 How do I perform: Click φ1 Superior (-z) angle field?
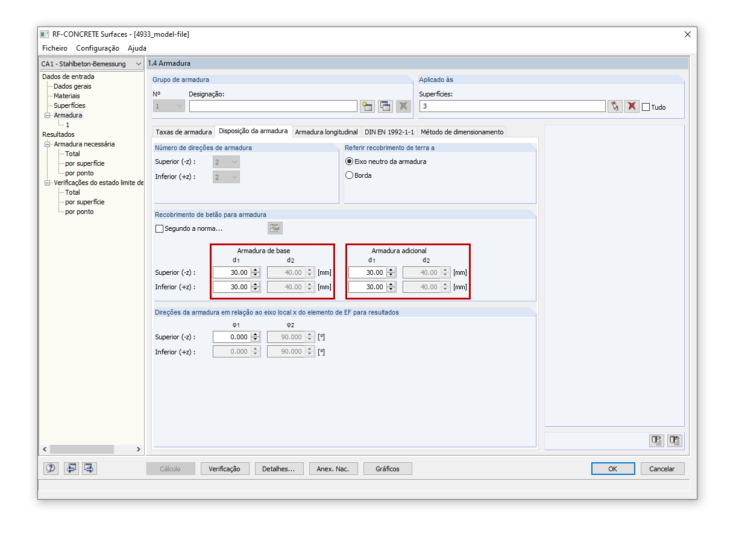pos(231,337)
